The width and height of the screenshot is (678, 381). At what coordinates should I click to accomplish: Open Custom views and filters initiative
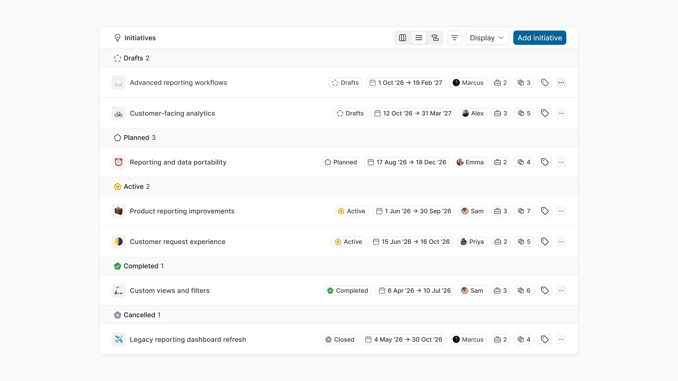click(x=169, y=291)
